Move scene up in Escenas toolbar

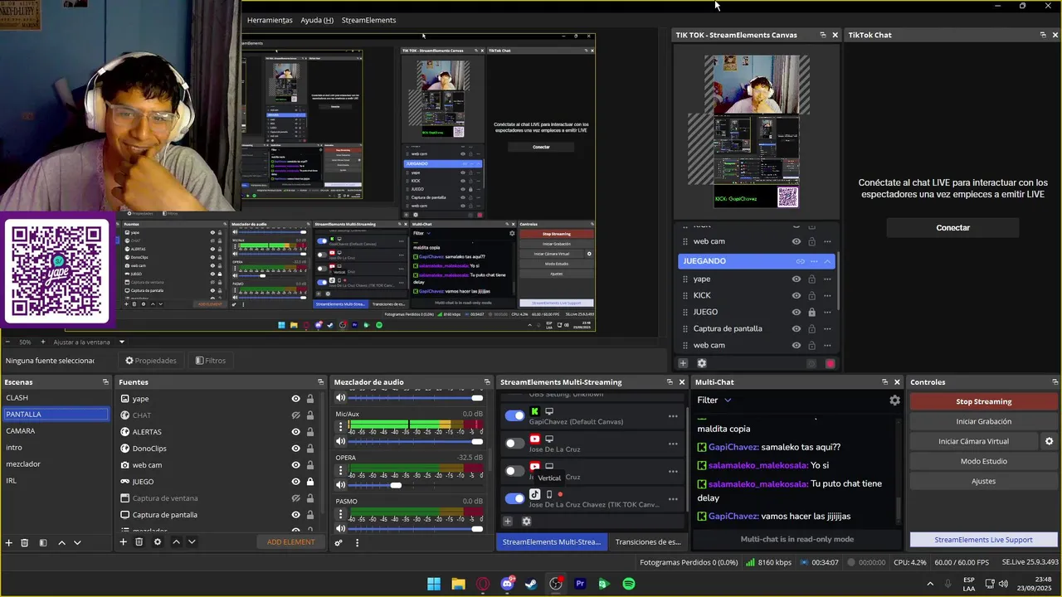(61, 542)
